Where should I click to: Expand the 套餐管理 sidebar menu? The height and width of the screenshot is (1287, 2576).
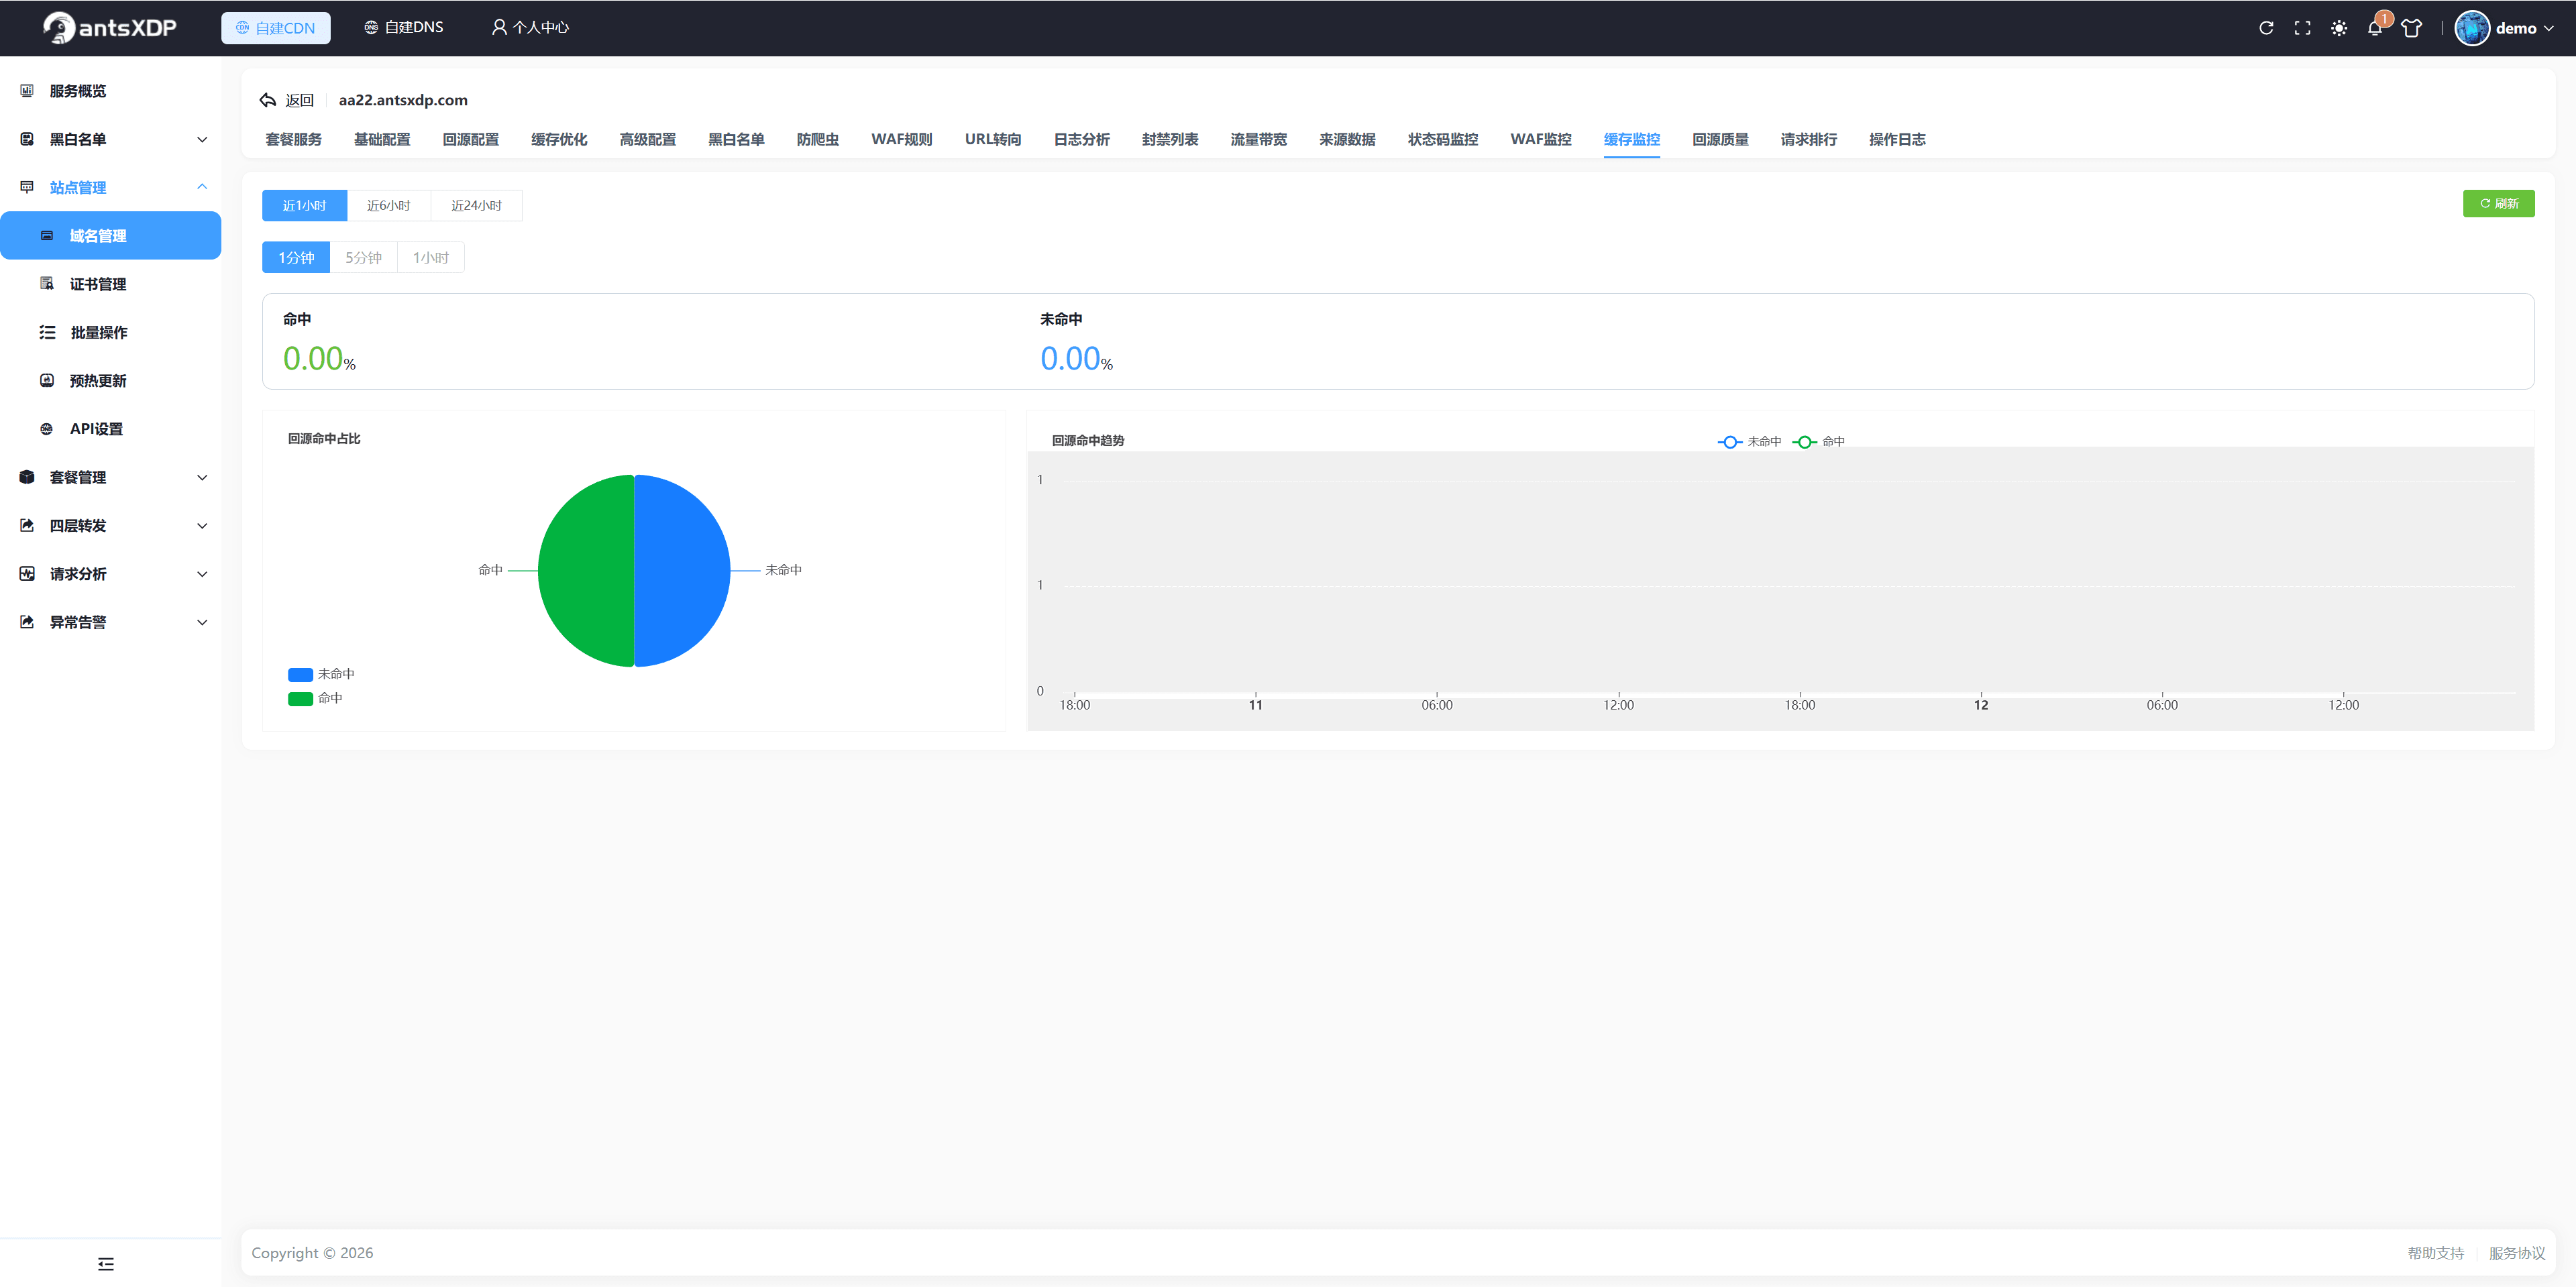click(x=110, y=477)
